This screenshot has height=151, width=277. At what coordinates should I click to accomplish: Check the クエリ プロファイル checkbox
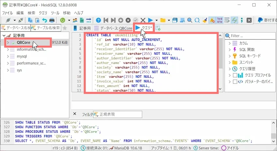coord(235,75)
